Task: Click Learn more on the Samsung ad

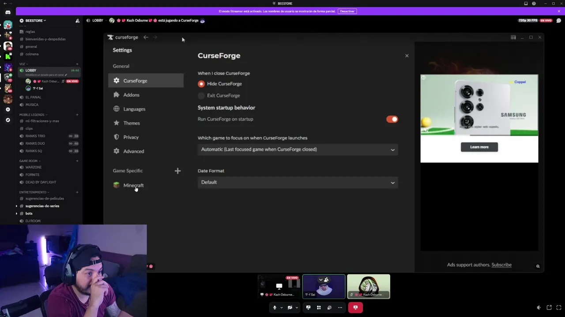Action: click(x=479, y=147)
